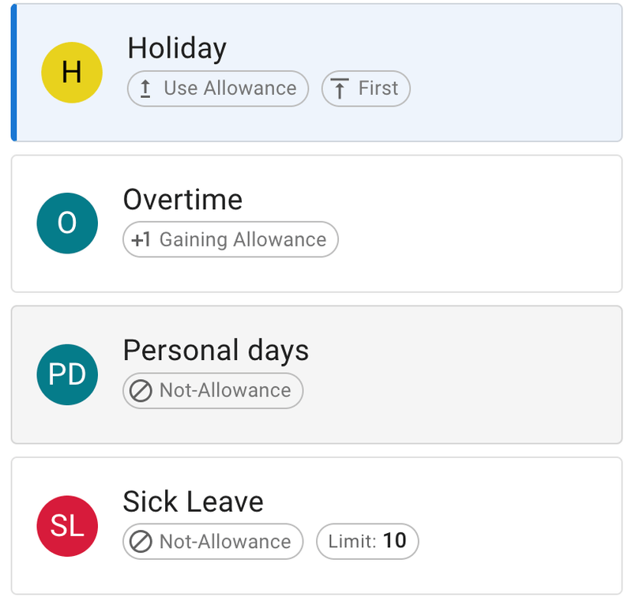Viewport: 632px width, 601px height.
Task: Select the teal O icon for Overtime
Action: coord(67,223)
